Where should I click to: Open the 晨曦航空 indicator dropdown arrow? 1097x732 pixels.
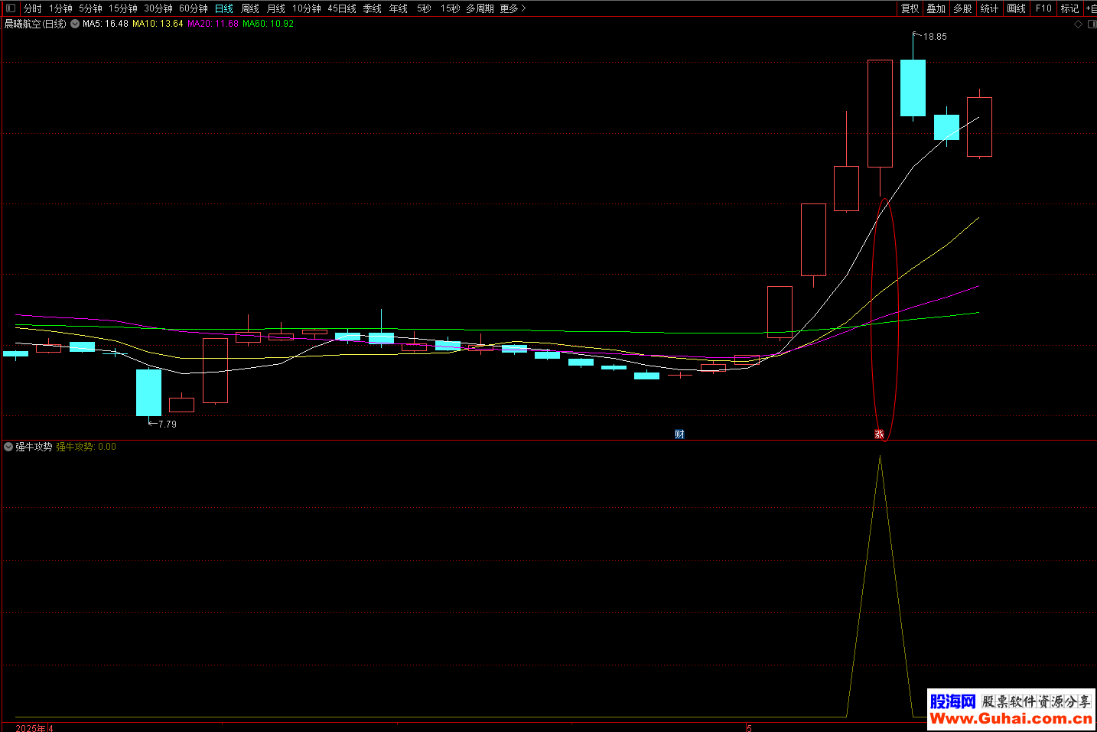(x=75, y=24)
